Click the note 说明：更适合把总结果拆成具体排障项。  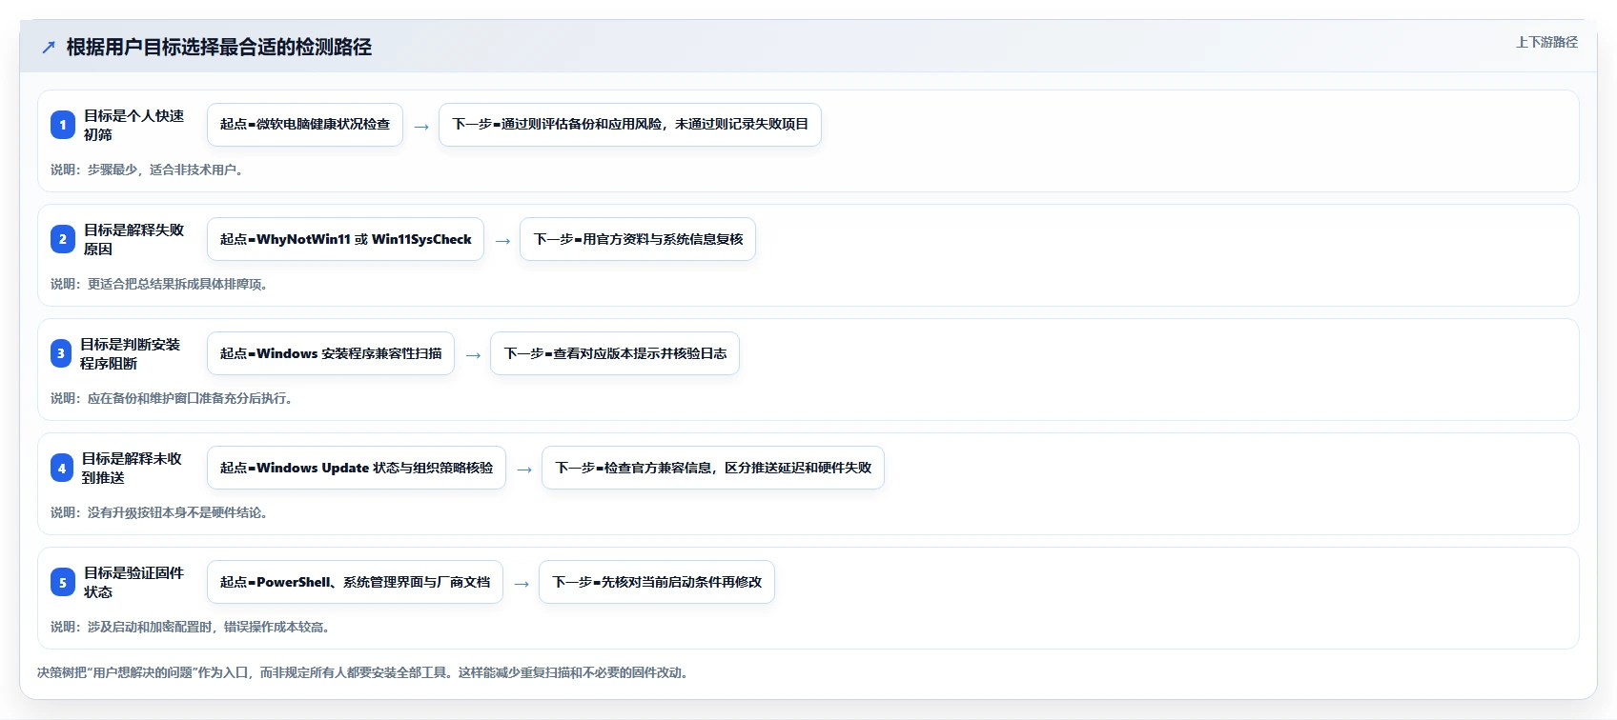point(161,284)
